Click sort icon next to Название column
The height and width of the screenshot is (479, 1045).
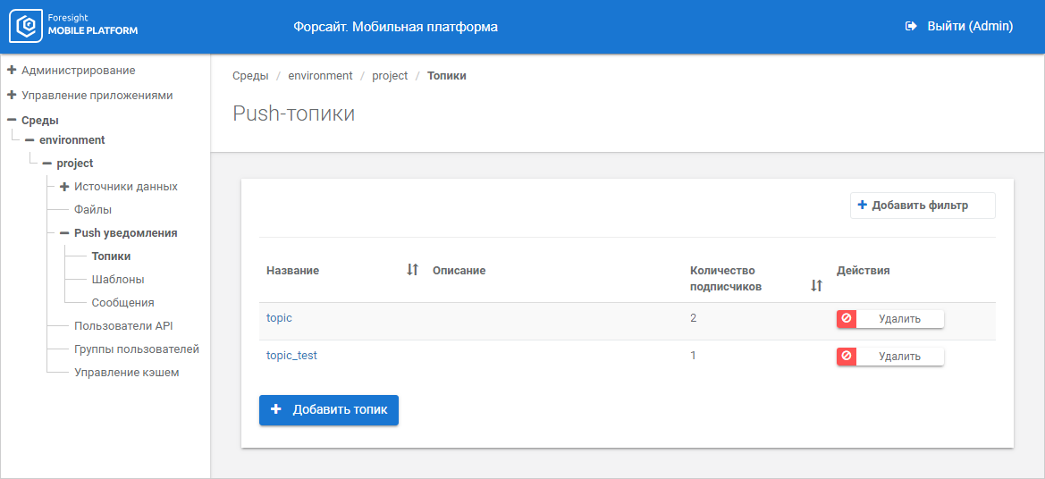click(x=412, y=270)
